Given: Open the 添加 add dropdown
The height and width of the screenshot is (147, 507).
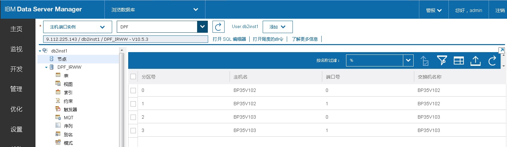Looking at the screenshot, I should pyautogui.click(x=277, y=27).
